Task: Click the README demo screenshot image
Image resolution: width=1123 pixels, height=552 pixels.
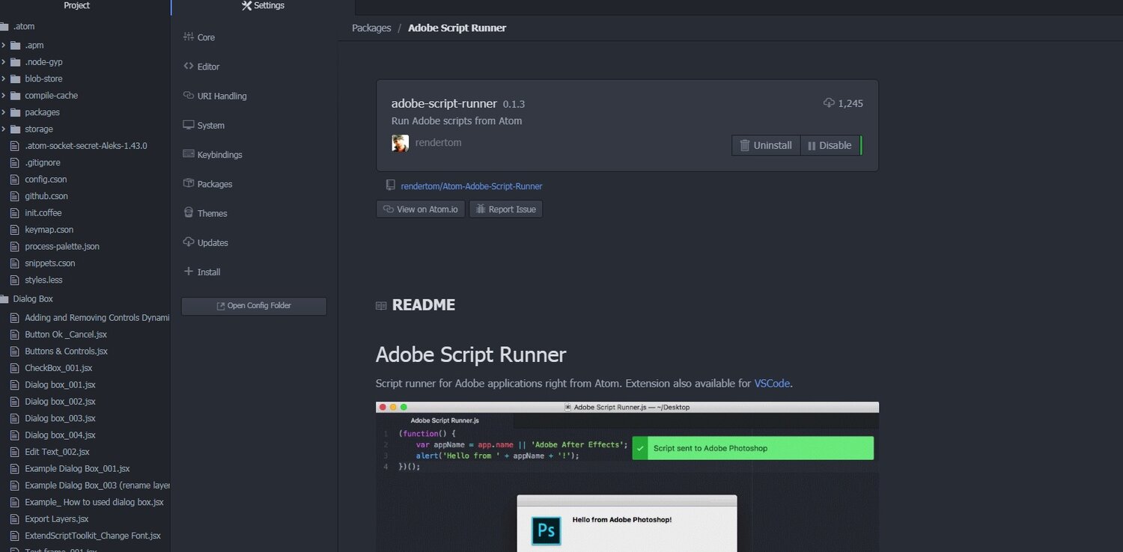Action: 627,476
